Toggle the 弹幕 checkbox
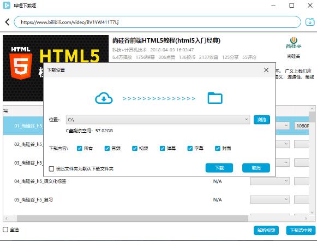The width and height of the screenshot is (317, 241). tap(163, 149)
